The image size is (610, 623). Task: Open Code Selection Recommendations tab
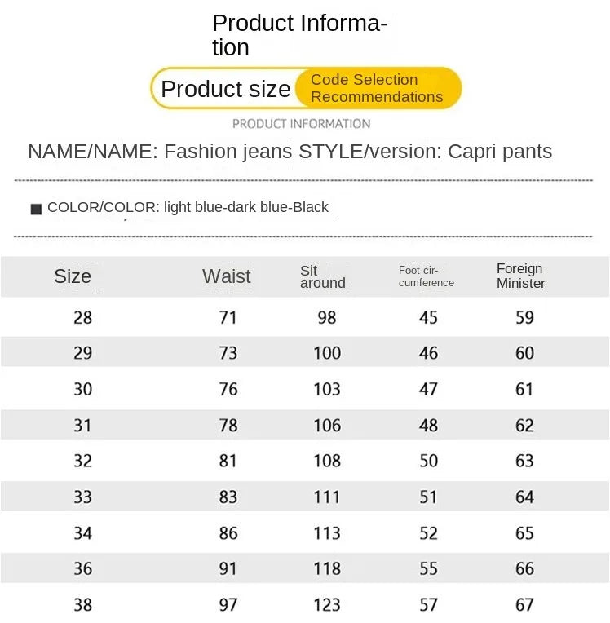(x=378, y=88)
